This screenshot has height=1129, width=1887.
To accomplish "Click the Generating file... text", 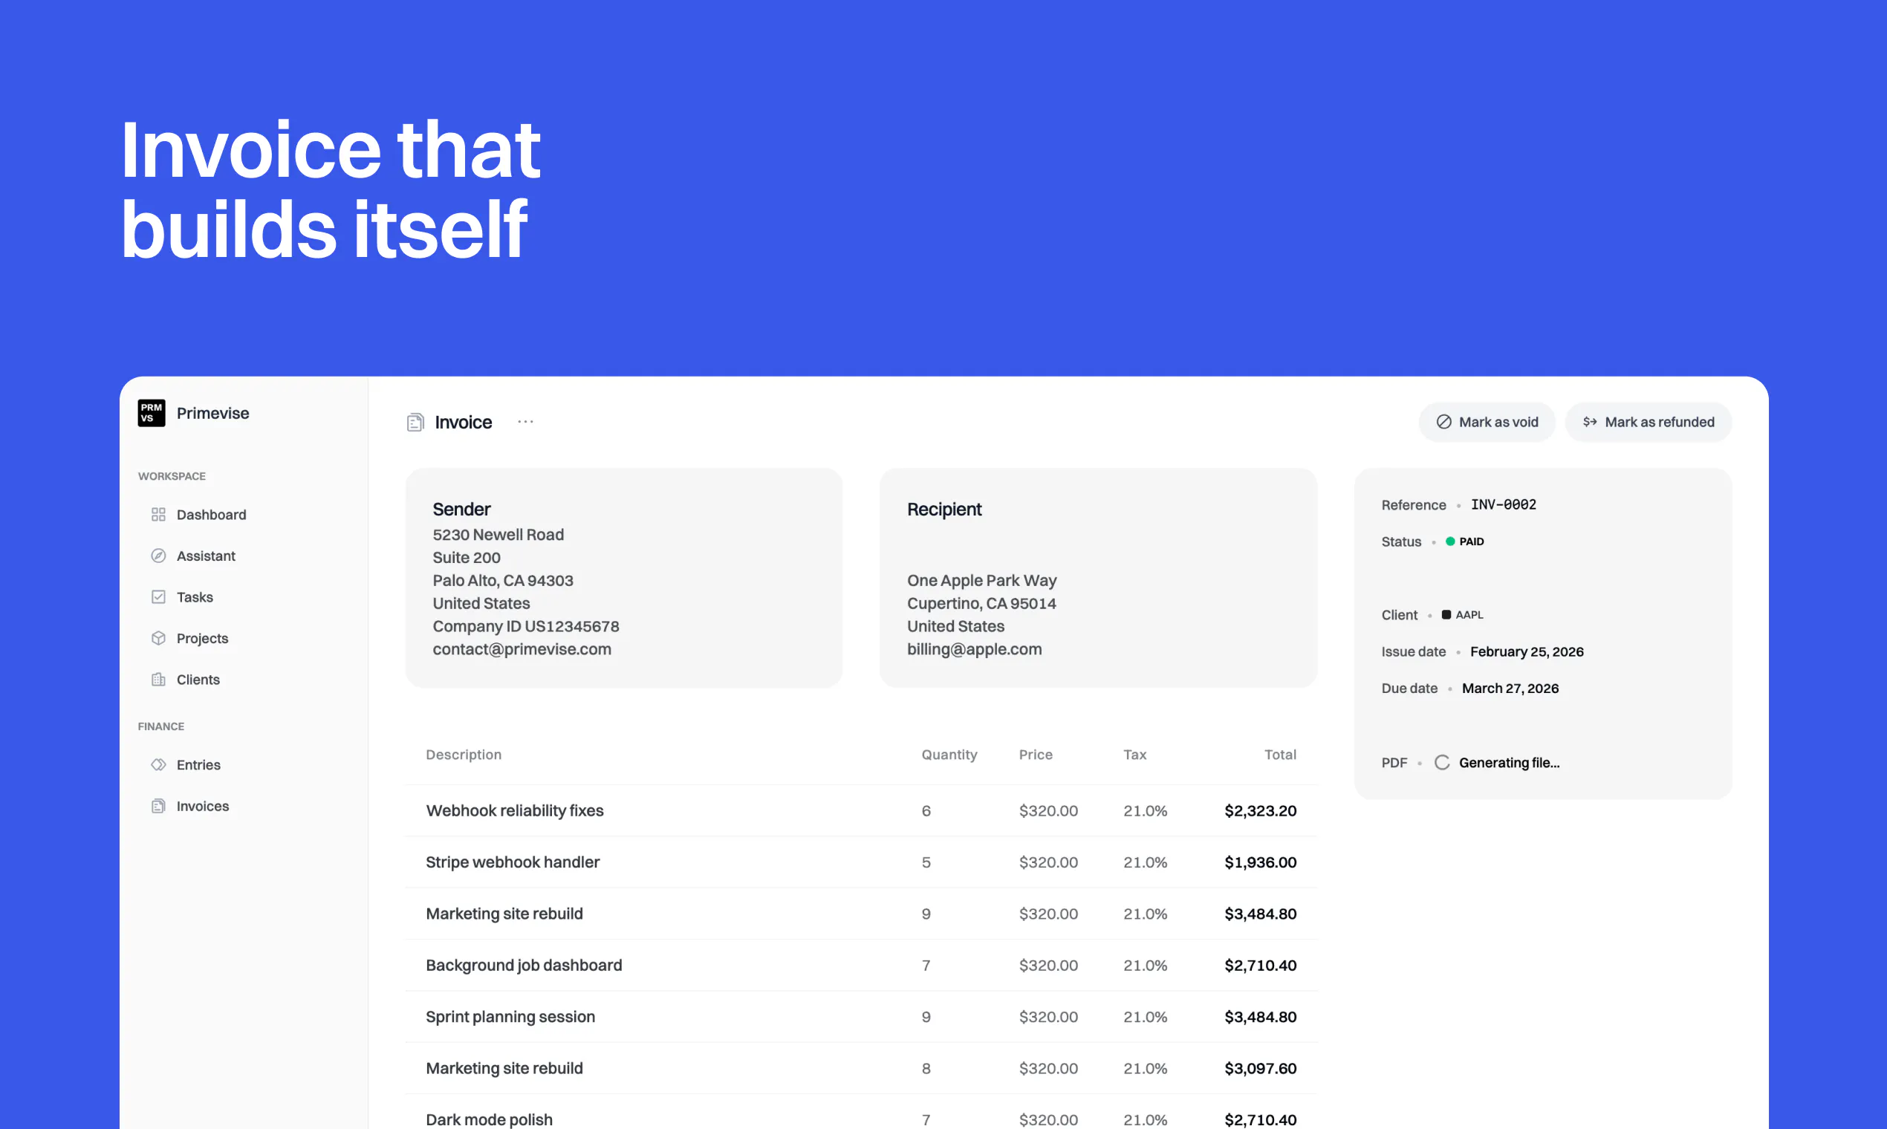I will [1509, 762].
